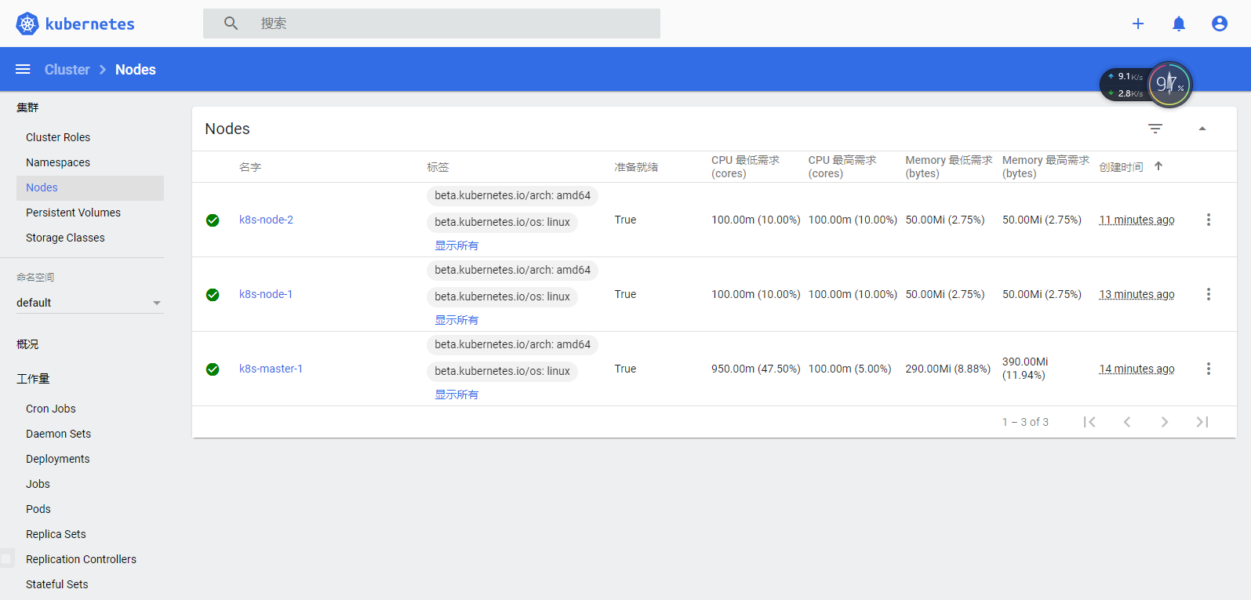Open the user account icon
Screen dimensions: 1251x600
(1220, 24)
